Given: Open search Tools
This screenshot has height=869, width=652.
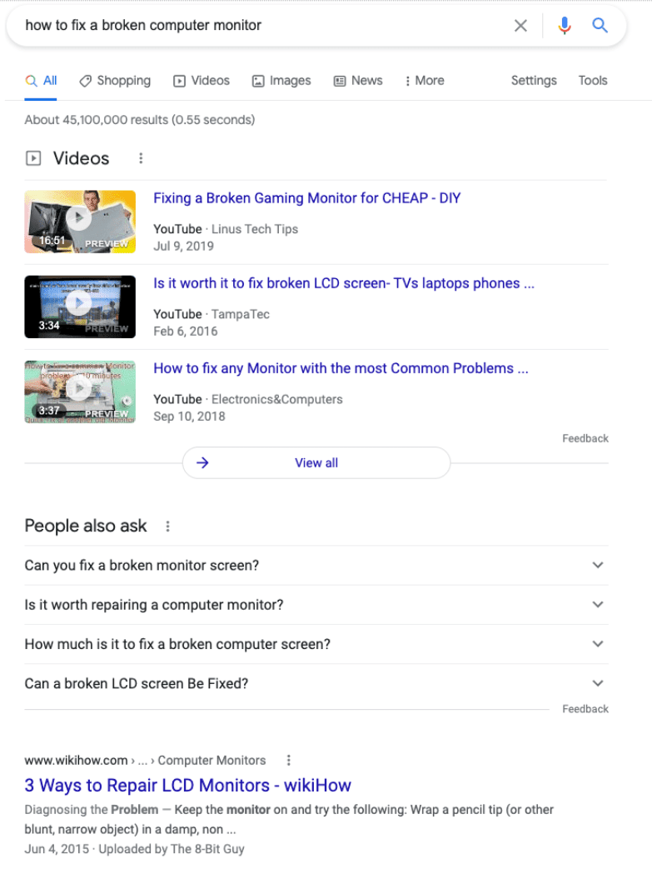Looking at the screenshot, I should [593, 81].
